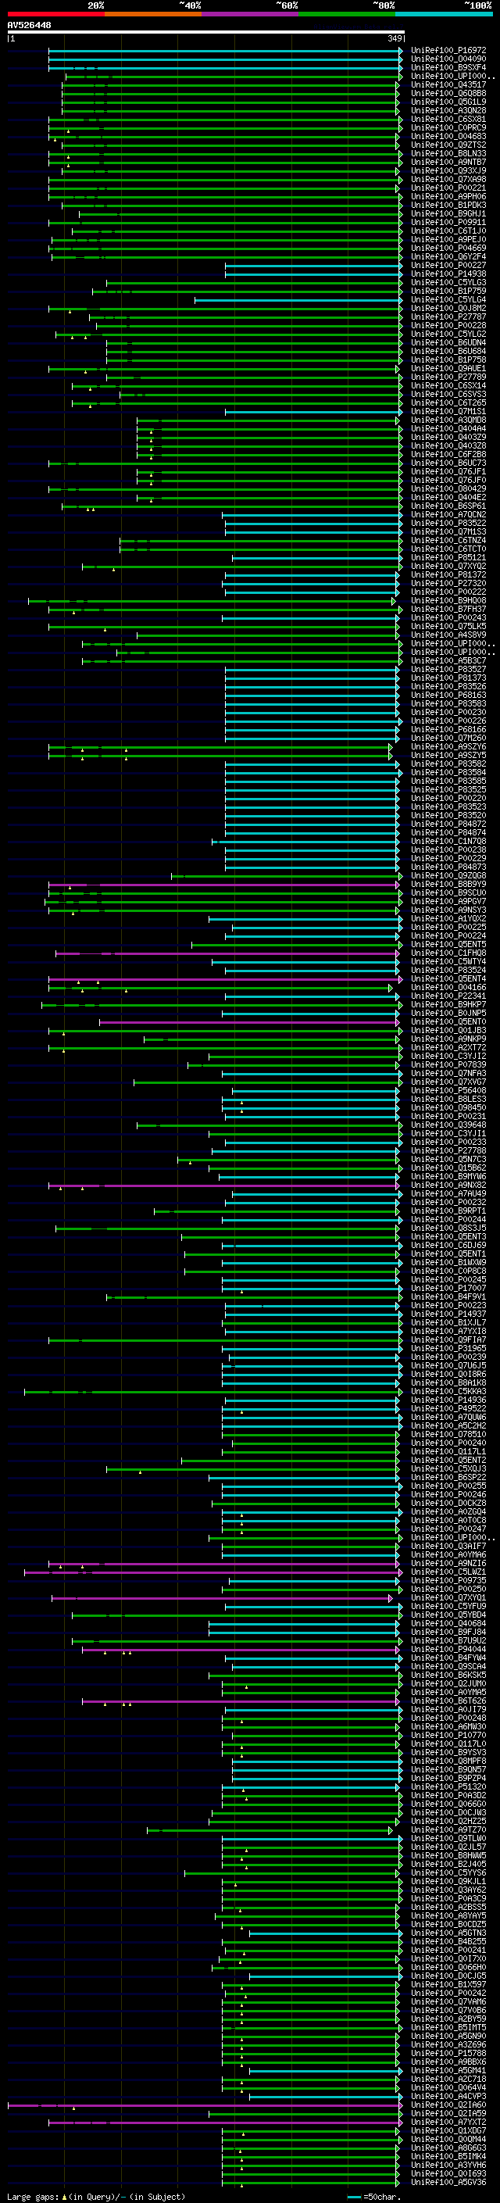Select hit label UniRef100_B8LN33
This screenshot has width=500, height=2203.
(x=448, y=153)
